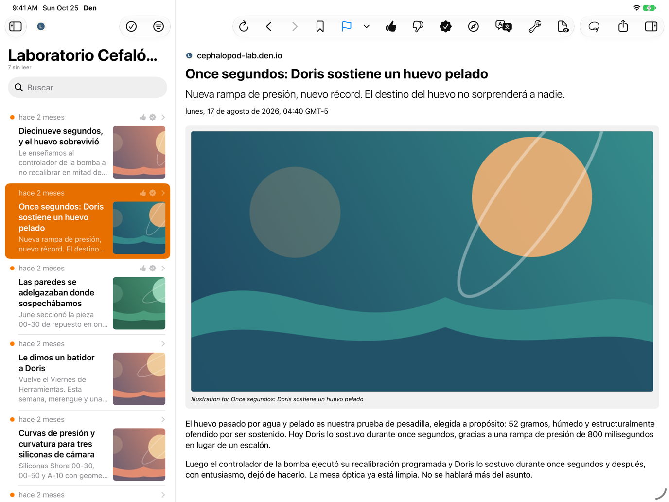Share the article
Screen dimensions: 669x502
tap(623, 26)
